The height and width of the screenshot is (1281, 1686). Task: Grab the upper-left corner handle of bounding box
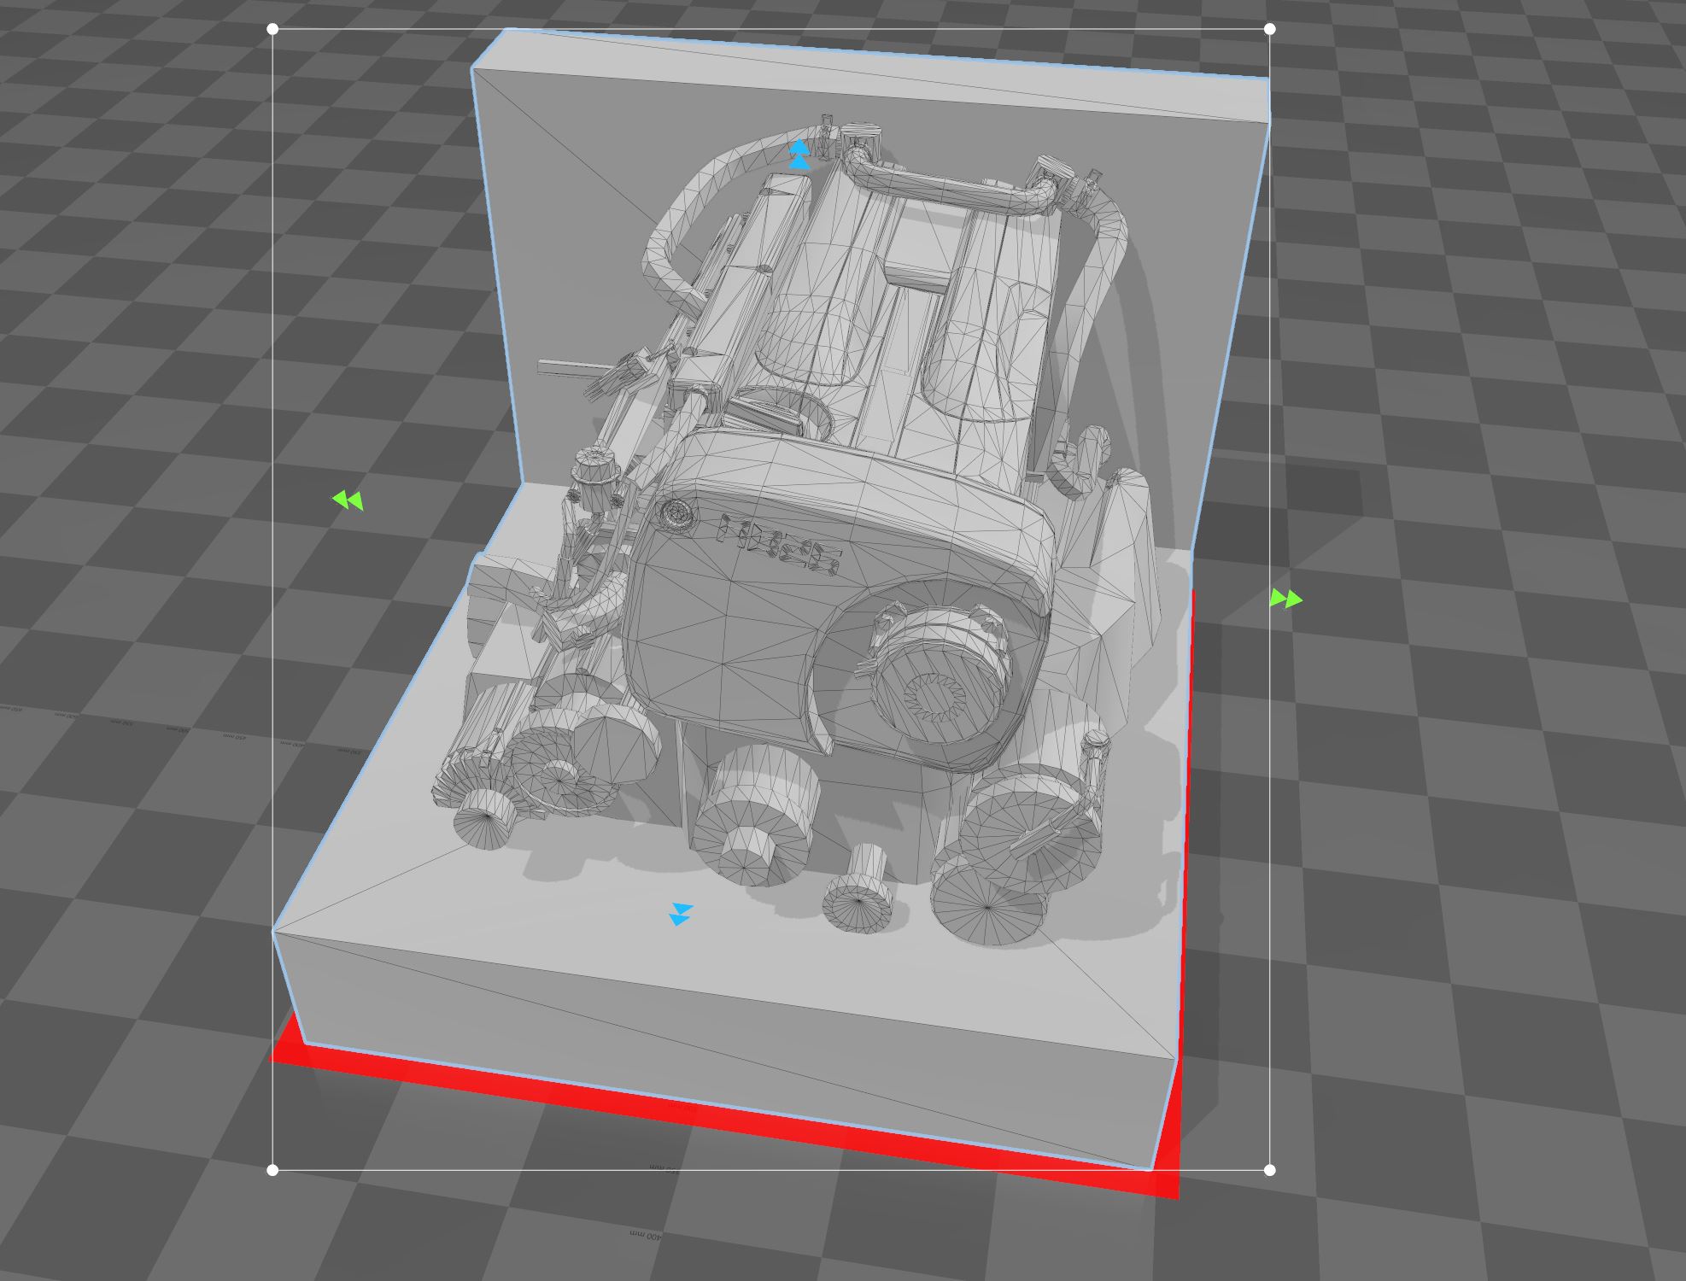[272, 29]
